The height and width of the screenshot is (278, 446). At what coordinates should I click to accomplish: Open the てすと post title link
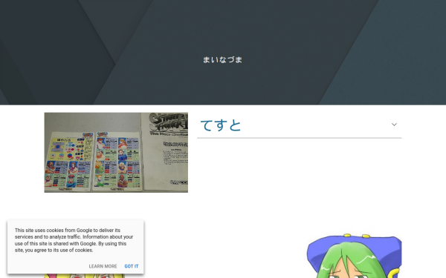221,125
